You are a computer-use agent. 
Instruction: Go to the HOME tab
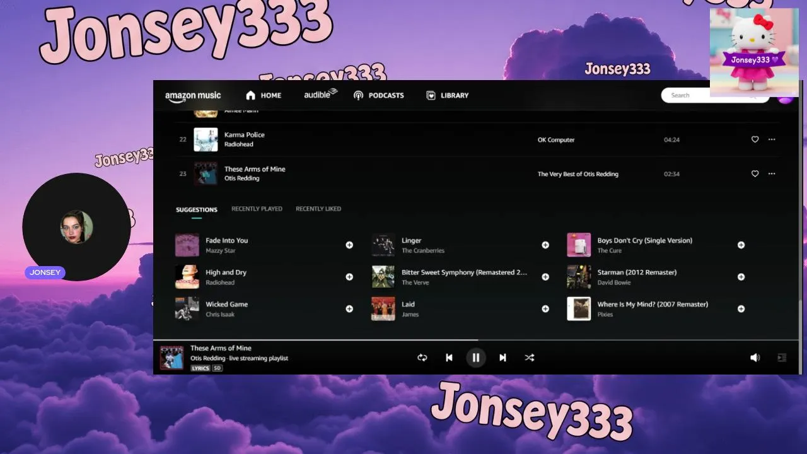pyautogui.click(x=264, y=95)
